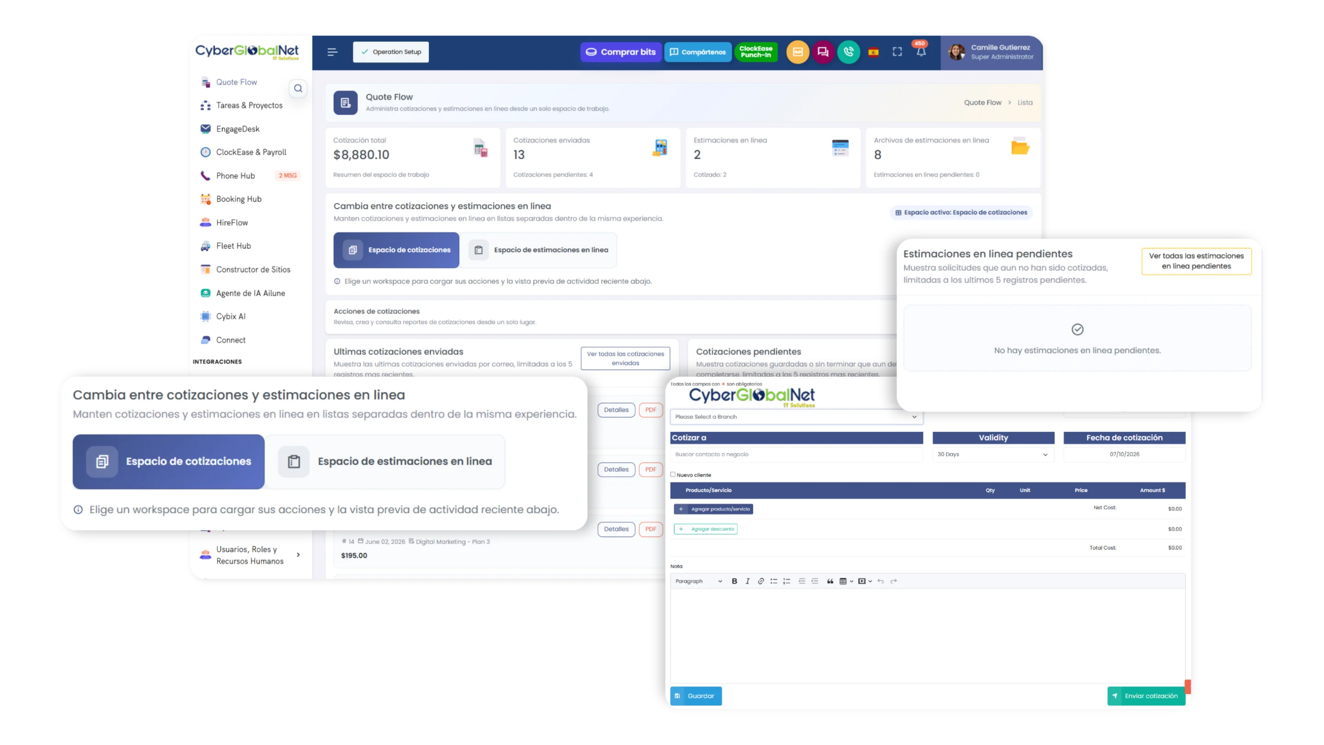This screenshot has height=745, width=1324.
Task: Open the Connect module
Action: coord(231,340)
